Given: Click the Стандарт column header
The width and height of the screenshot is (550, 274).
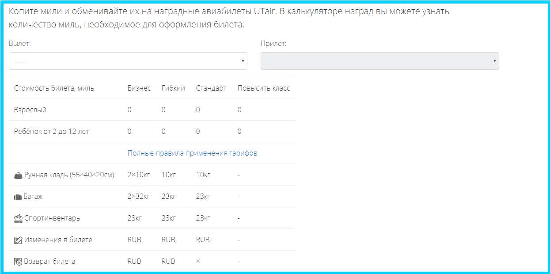Looking at the screenshot, I should [211, 88].
